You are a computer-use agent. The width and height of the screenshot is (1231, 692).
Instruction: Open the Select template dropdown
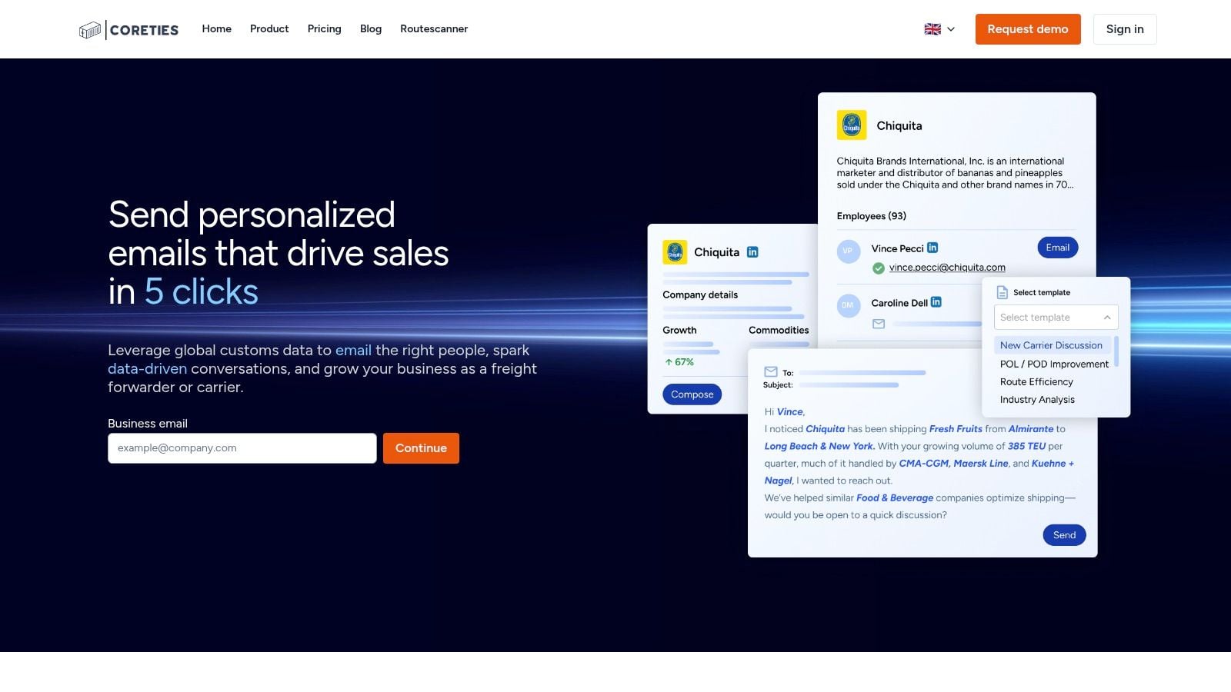[1056, 318]
